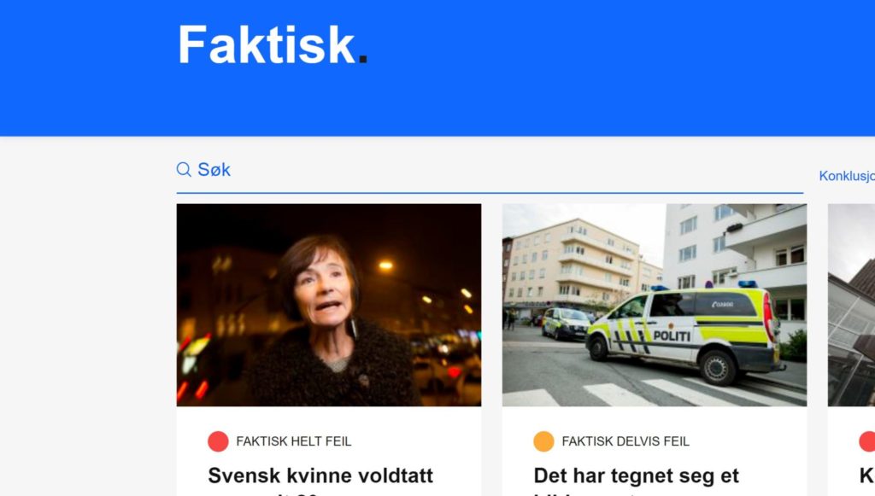Click the second police car in the background

[566, 324]
